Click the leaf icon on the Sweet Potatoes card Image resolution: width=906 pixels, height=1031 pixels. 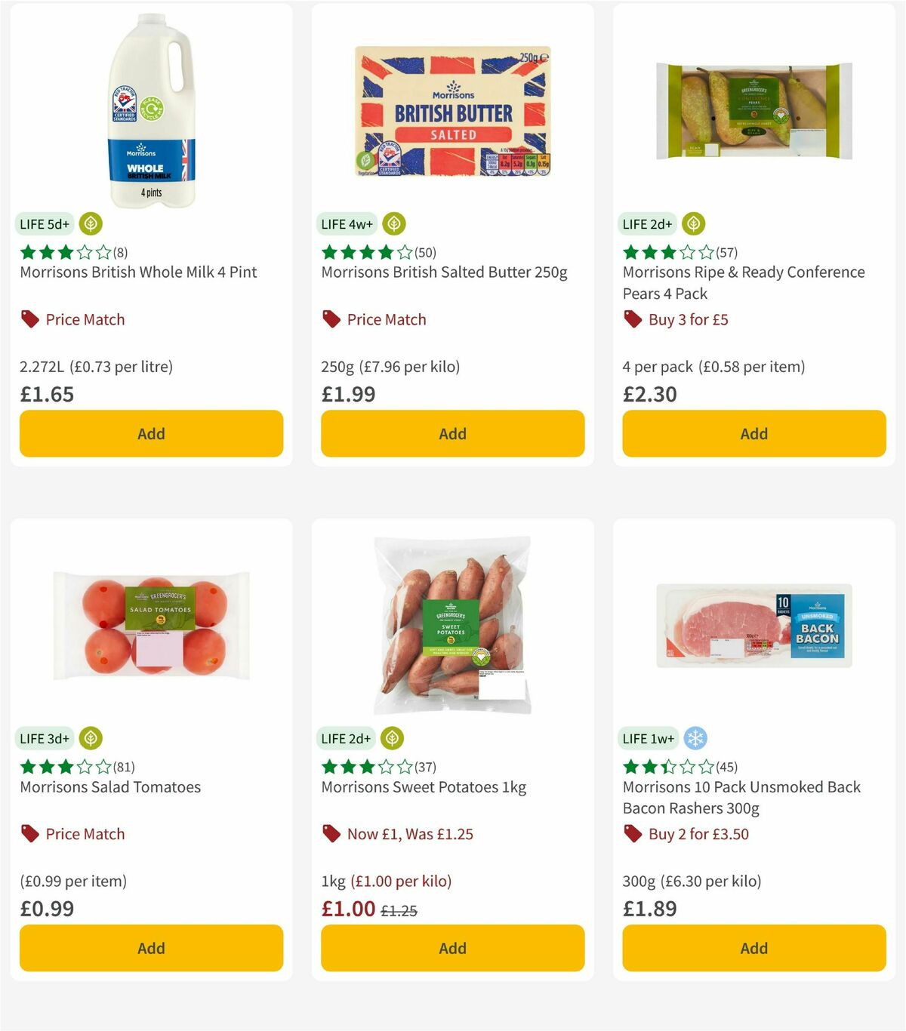(391, 738)
